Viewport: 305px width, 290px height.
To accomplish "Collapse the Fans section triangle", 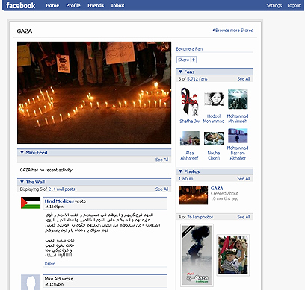I will pyautogui.click(x=180, y=72).
